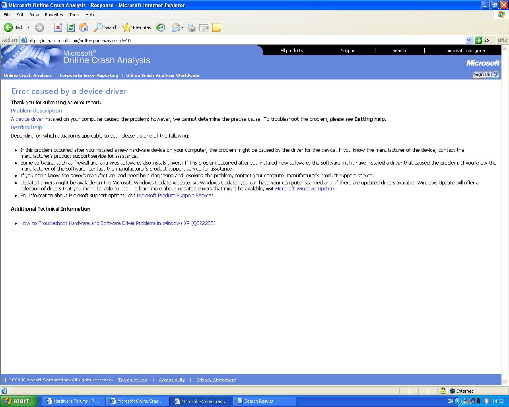
Task: Print the page using printer icon
Action: [191, 27]
